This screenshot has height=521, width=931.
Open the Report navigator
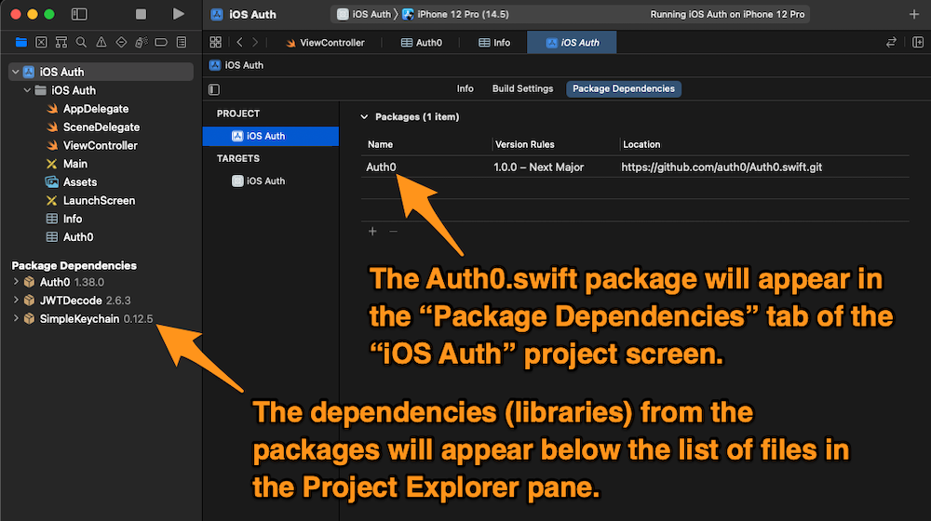[x=182, y=42]
